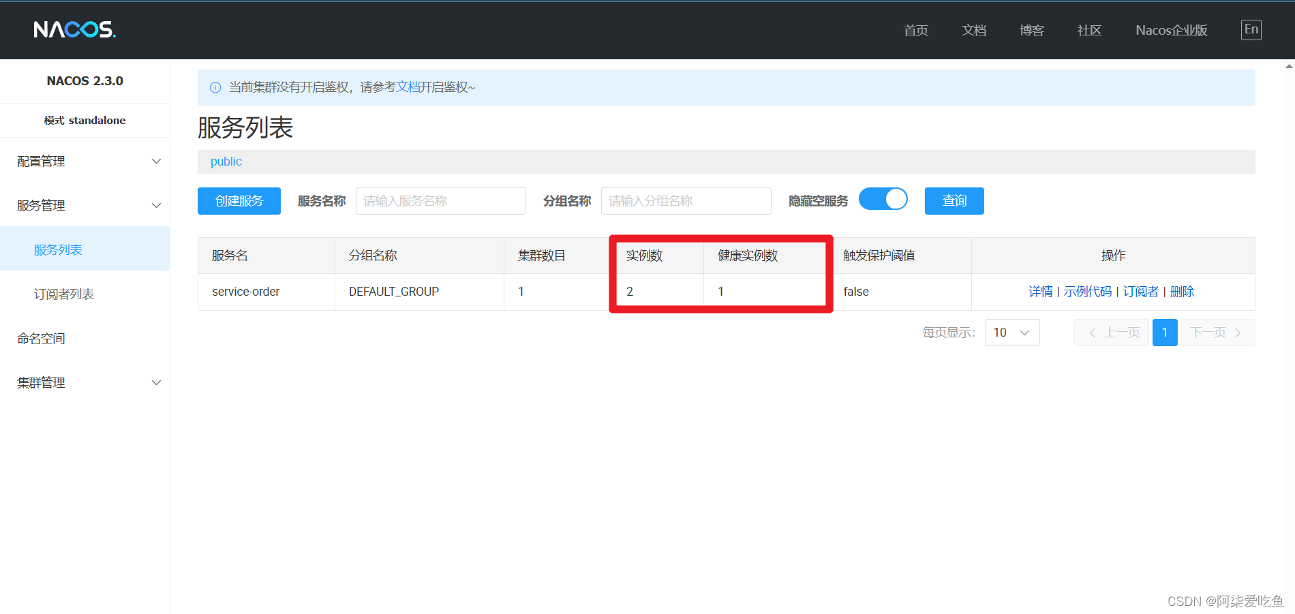Image resolution: width=1295 pixels, height=614 pixels.
Task: Open the 首页 nav item
Action: (x=915, y=30)
